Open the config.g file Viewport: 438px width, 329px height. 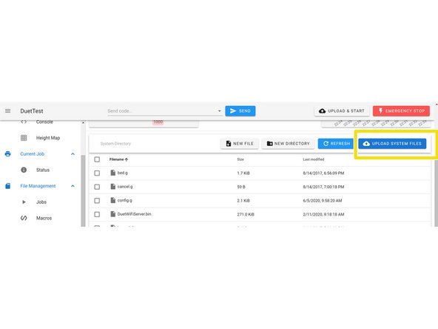click(x=124, y=200)
